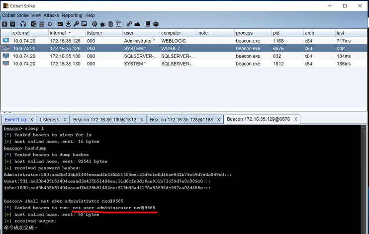Switch to Beacon 172.16.35.130@1812 tab
This screenshot has height=234, width=369.
pyautogui.click(x=104, y=120)
